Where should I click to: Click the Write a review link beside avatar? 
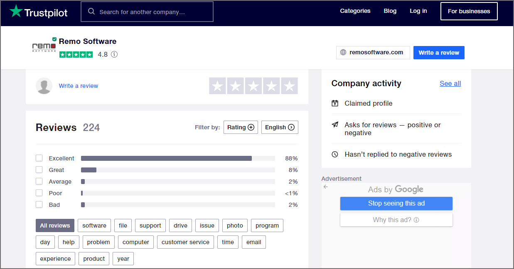click(x=79, y=86)
